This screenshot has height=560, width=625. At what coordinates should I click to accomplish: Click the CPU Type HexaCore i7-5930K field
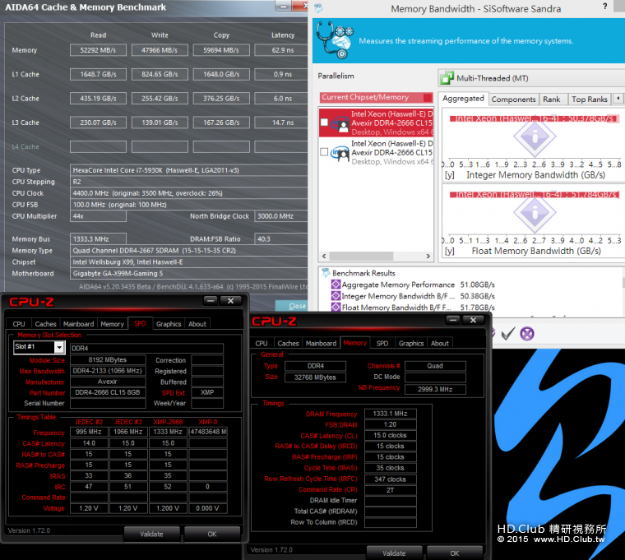point(189,170)
